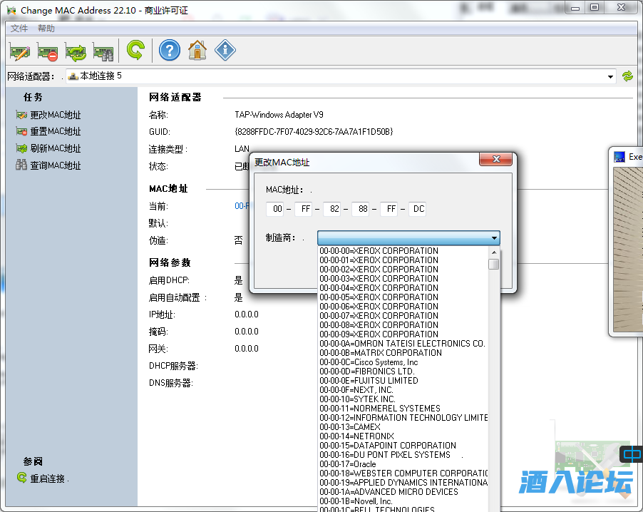Click the Refresh MAC address toolbar icon
The height and width of the screenshot is (512, 643).
point(76,51)
